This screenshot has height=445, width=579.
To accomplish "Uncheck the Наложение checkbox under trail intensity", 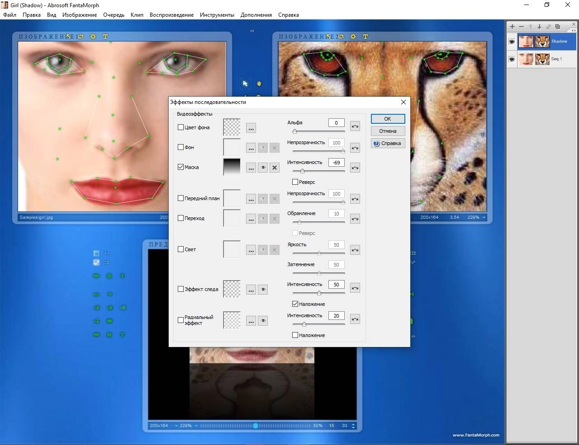I will 295,304.
